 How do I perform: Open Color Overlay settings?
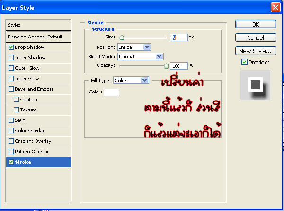coord(30,131)
